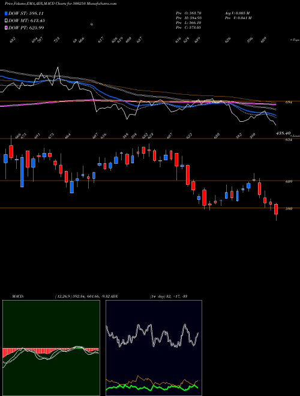Click the magenta DOW PT legend swatch
The image size is (300, 396).
[x=6, y=28]
